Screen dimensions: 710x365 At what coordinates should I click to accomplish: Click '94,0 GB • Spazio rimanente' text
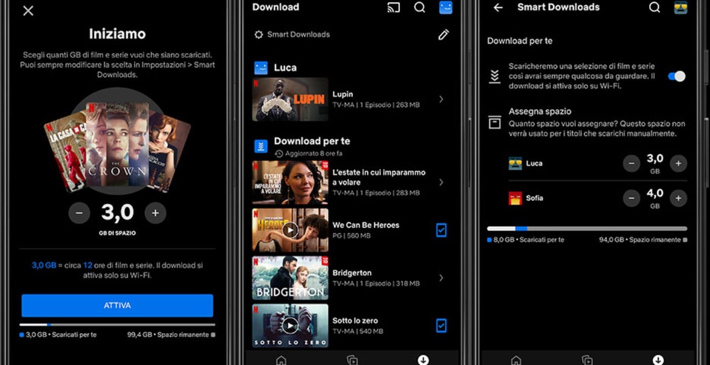[641, 240]
